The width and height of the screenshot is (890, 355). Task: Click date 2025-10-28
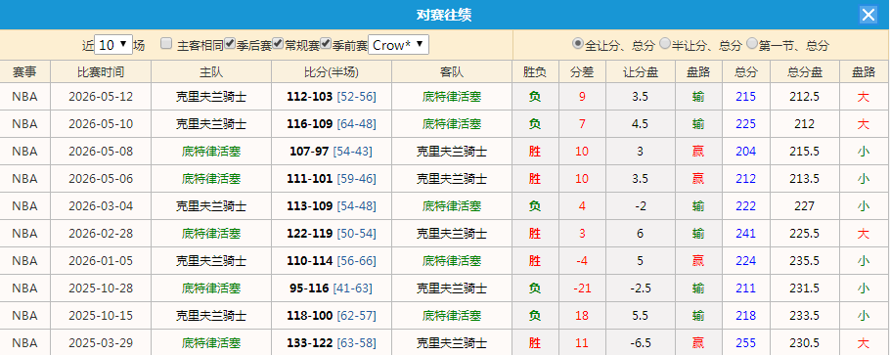point(101,288)
